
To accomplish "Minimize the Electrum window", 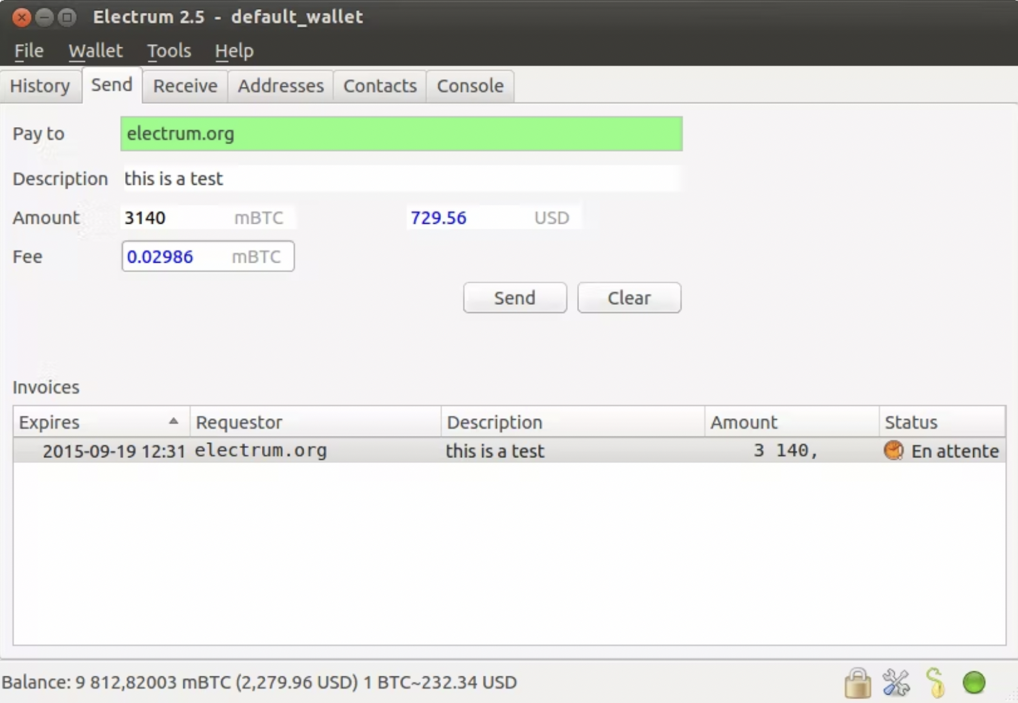I will click(x=44, y=17).
